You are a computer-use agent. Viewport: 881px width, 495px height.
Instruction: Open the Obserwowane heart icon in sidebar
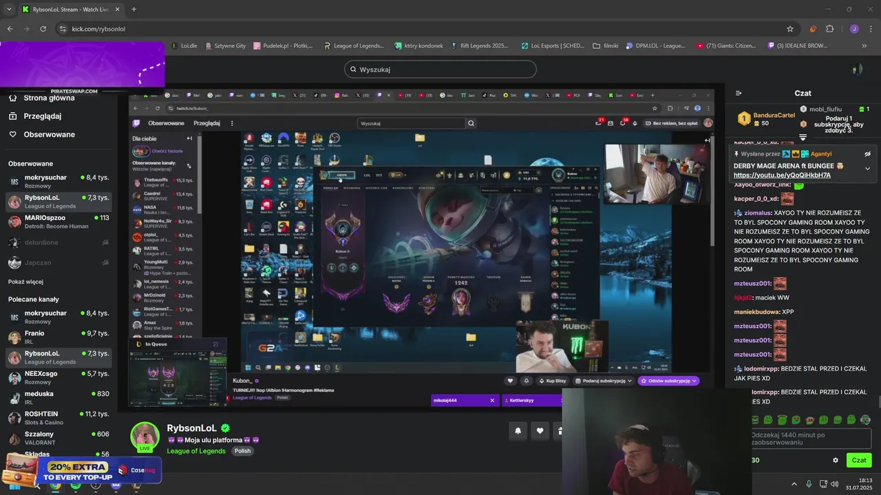click(x=12, y=134)
